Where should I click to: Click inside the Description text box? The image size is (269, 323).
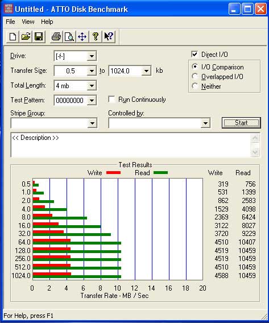coord(131,146)
